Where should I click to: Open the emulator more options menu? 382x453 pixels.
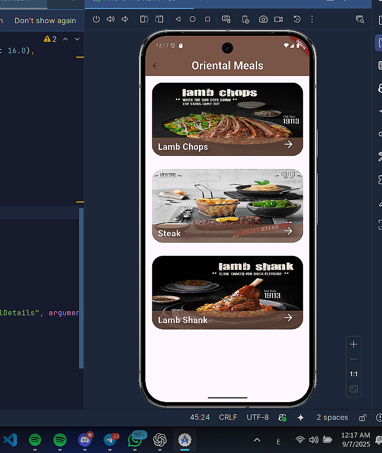tap(312, 20)
